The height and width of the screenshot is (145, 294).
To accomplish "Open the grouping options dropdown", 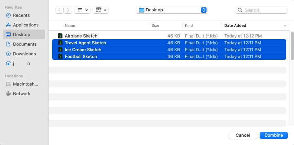I will pyautogui.click(x=101, y=10).
